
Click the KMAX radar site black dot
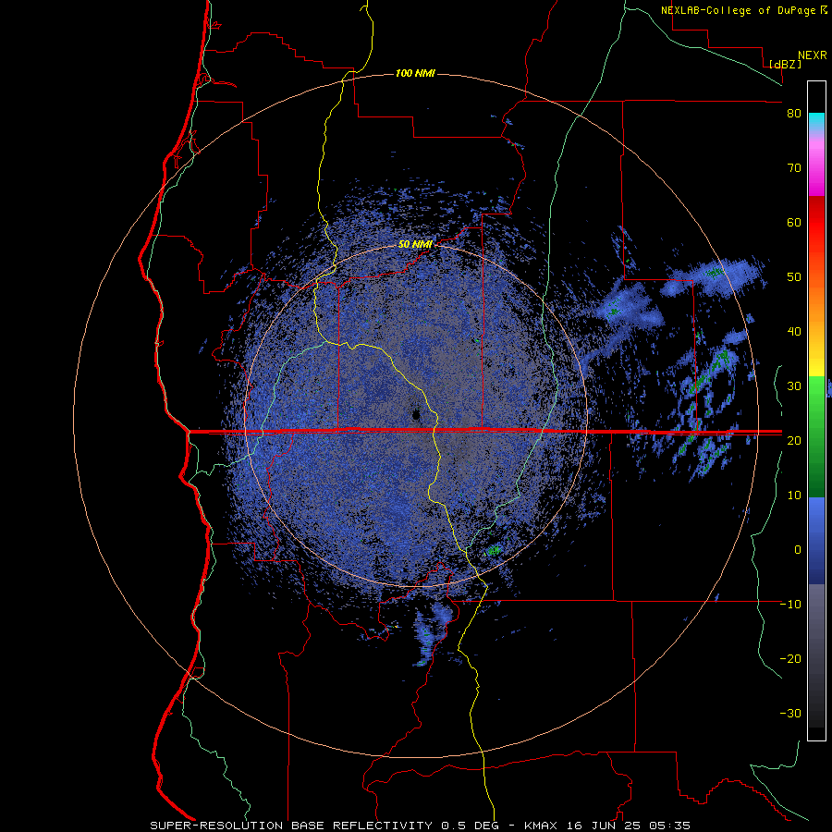[x=417, y=414]
